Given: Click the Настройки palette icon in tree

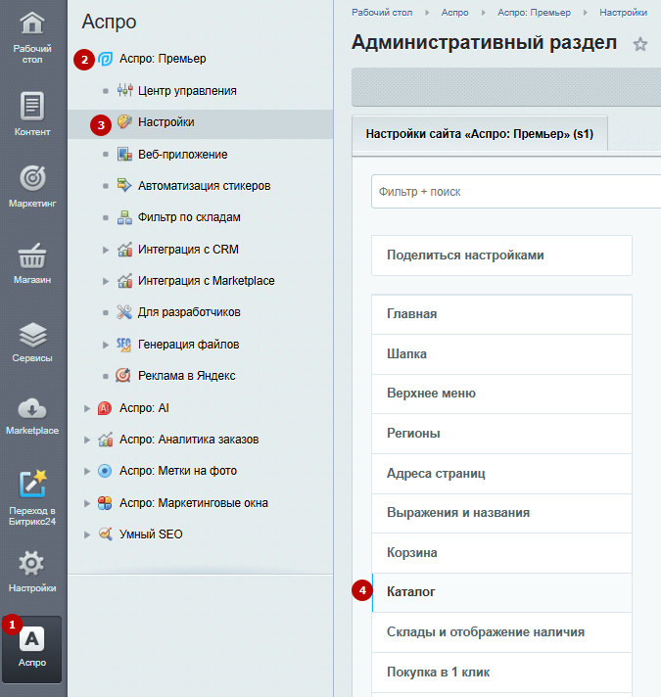Looking at the screenshot, I should (124, 121).
